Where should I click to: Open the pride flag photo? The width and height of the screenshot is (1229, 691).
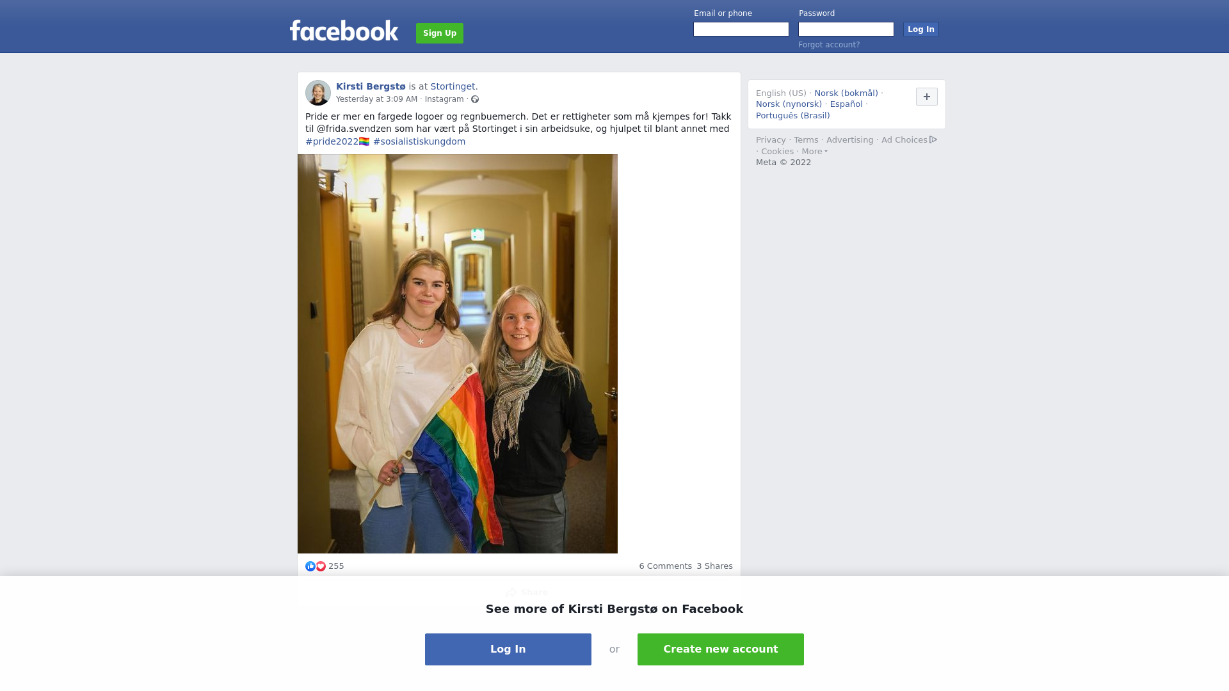pyautogui.click(x=458, y=354)
